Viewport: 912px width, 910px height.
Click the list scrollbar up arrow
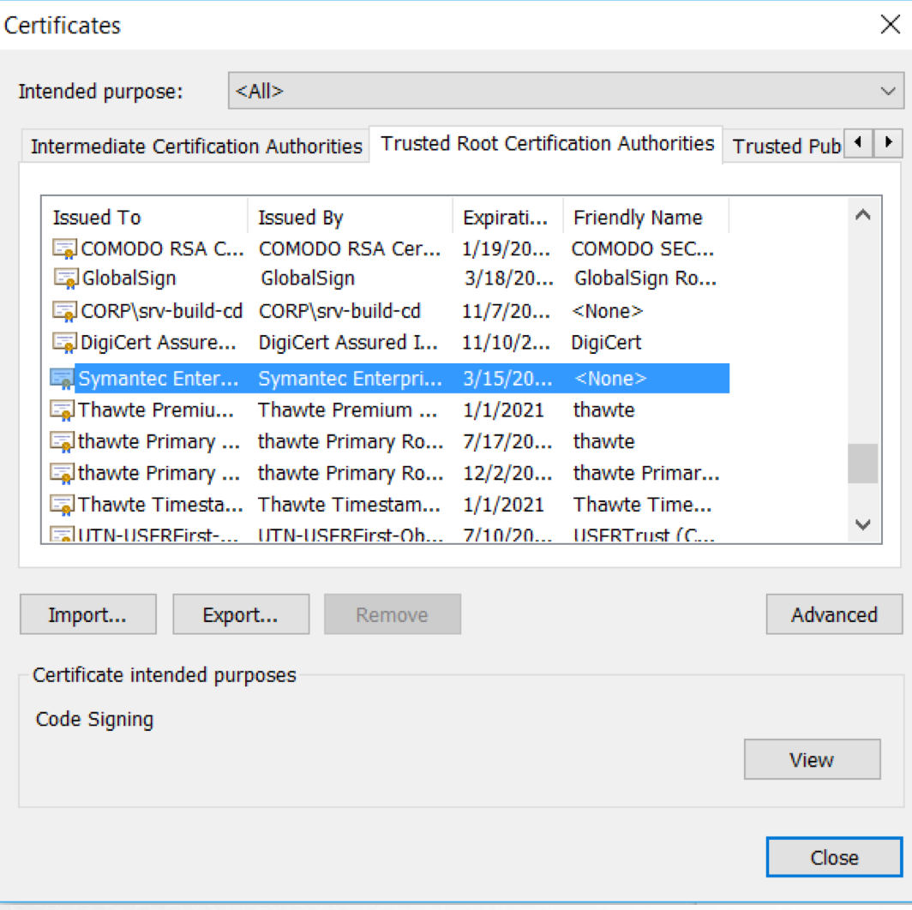click(x=863, y=215)
